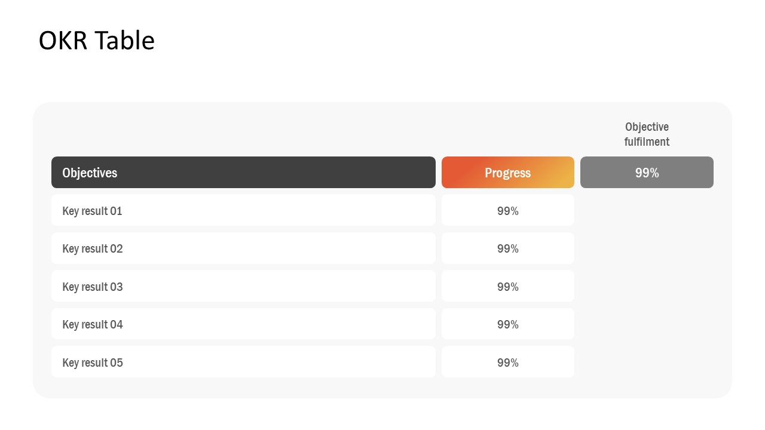Click empty panel space above the Objectives header
765x430 pixels.
coord(239,131)
